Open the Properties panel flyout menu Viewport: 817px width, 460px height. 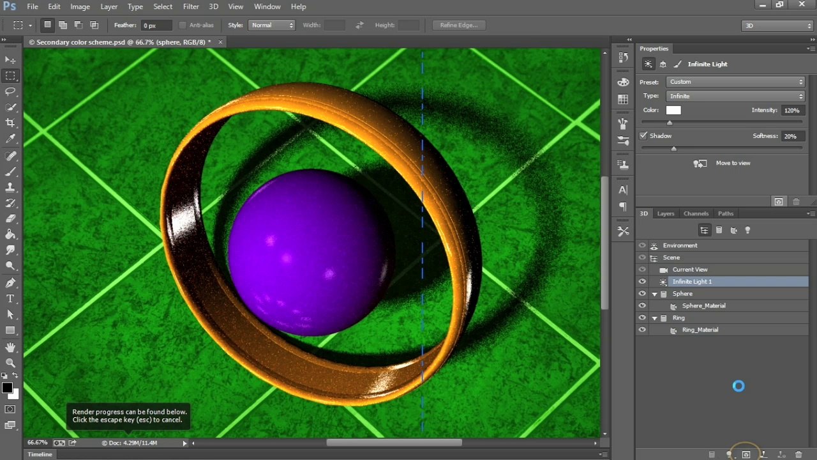[809, 49]
